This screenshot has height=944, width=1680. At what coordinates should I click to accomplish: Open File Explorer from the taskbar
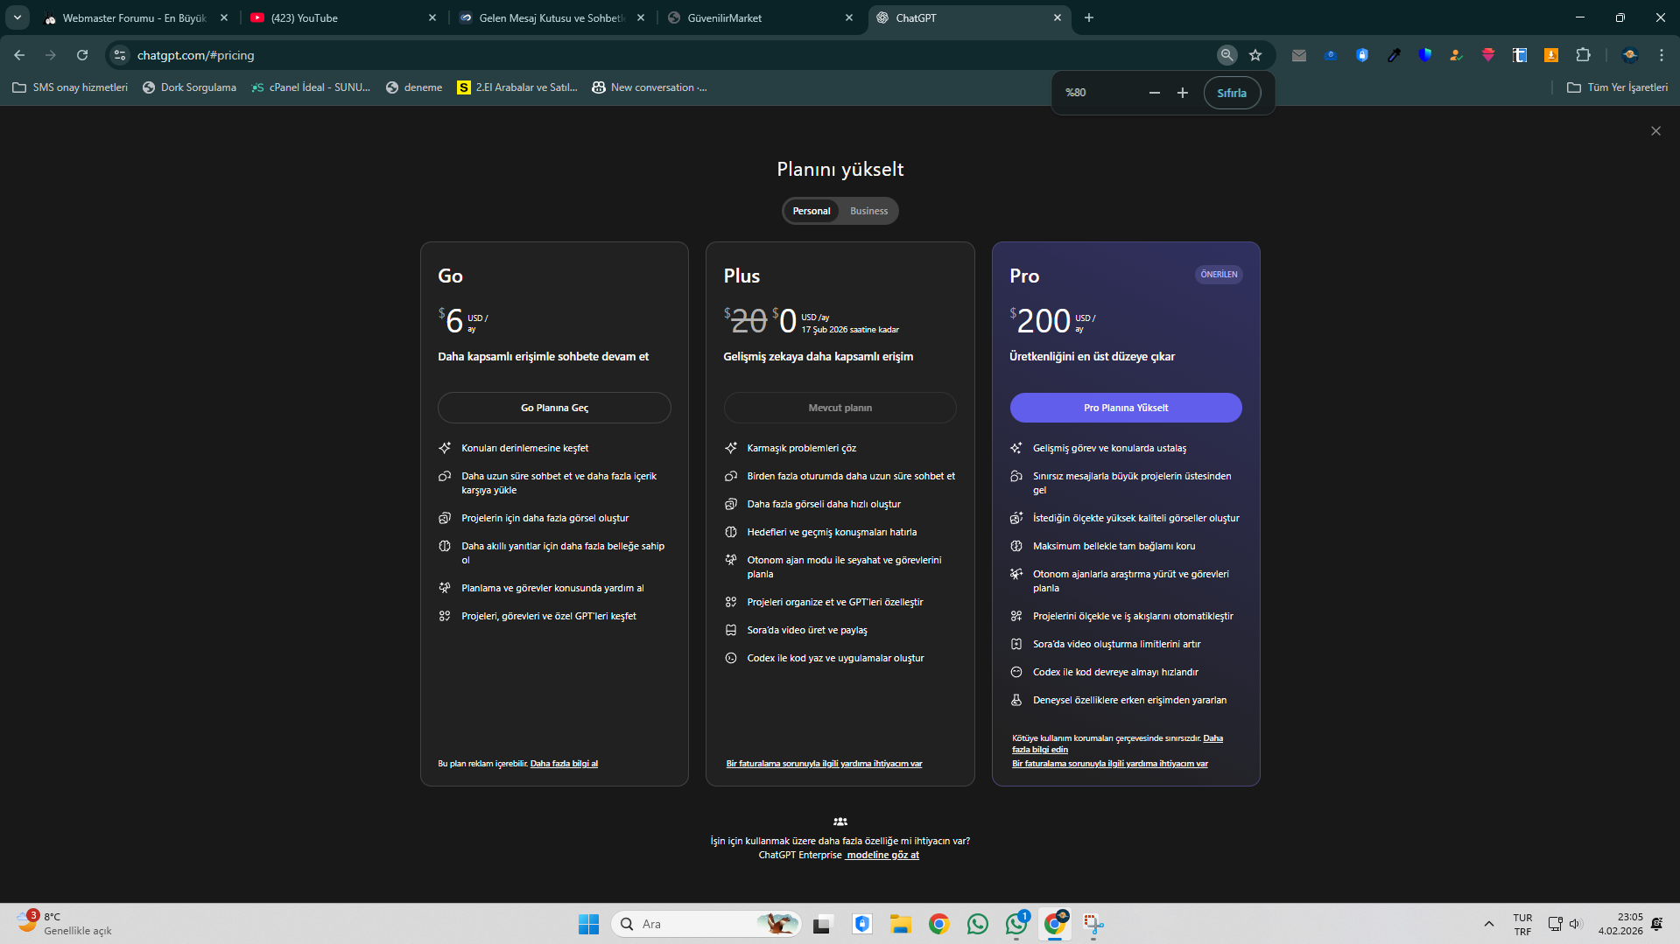pos(901,924)
